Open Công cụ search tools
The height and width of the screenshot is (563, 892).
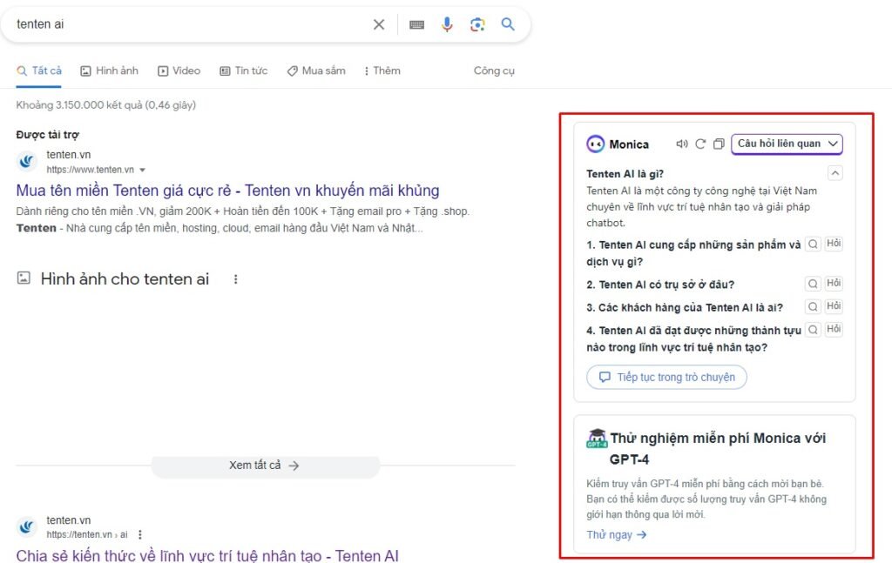coord(494,71)
